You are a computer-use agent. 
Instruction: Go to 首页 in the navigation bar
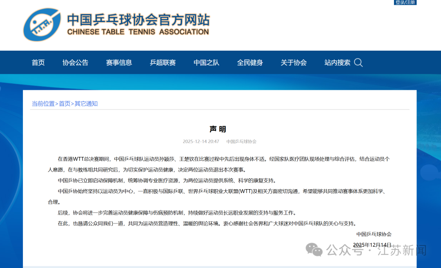pyautogui.click(x=38, y=63)
